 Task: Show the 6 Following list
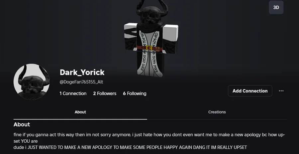point(135,93)
